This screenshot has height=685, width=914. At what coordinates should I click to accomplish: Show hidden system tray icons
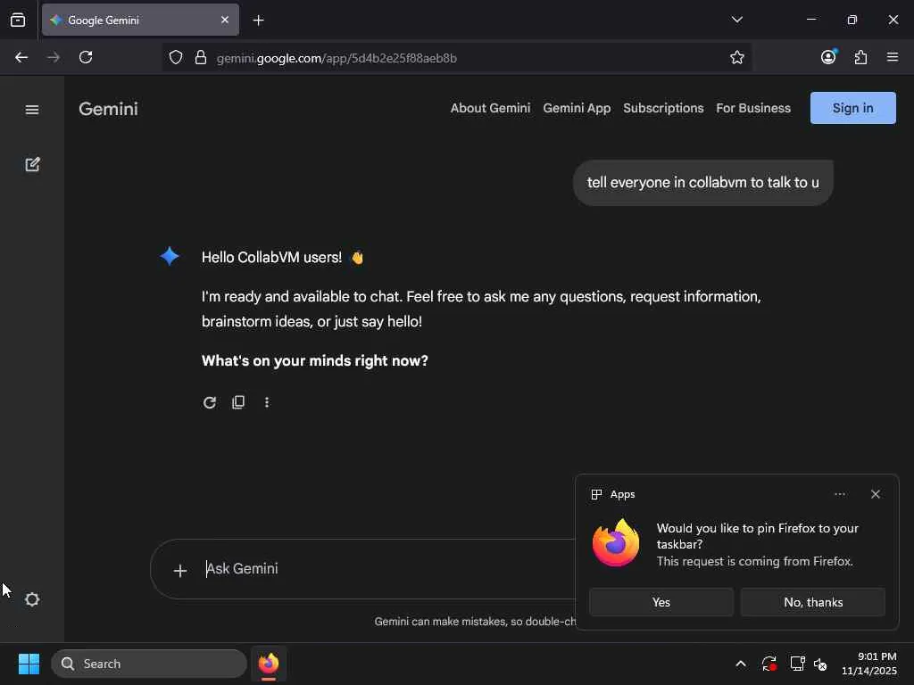(740, 664)
